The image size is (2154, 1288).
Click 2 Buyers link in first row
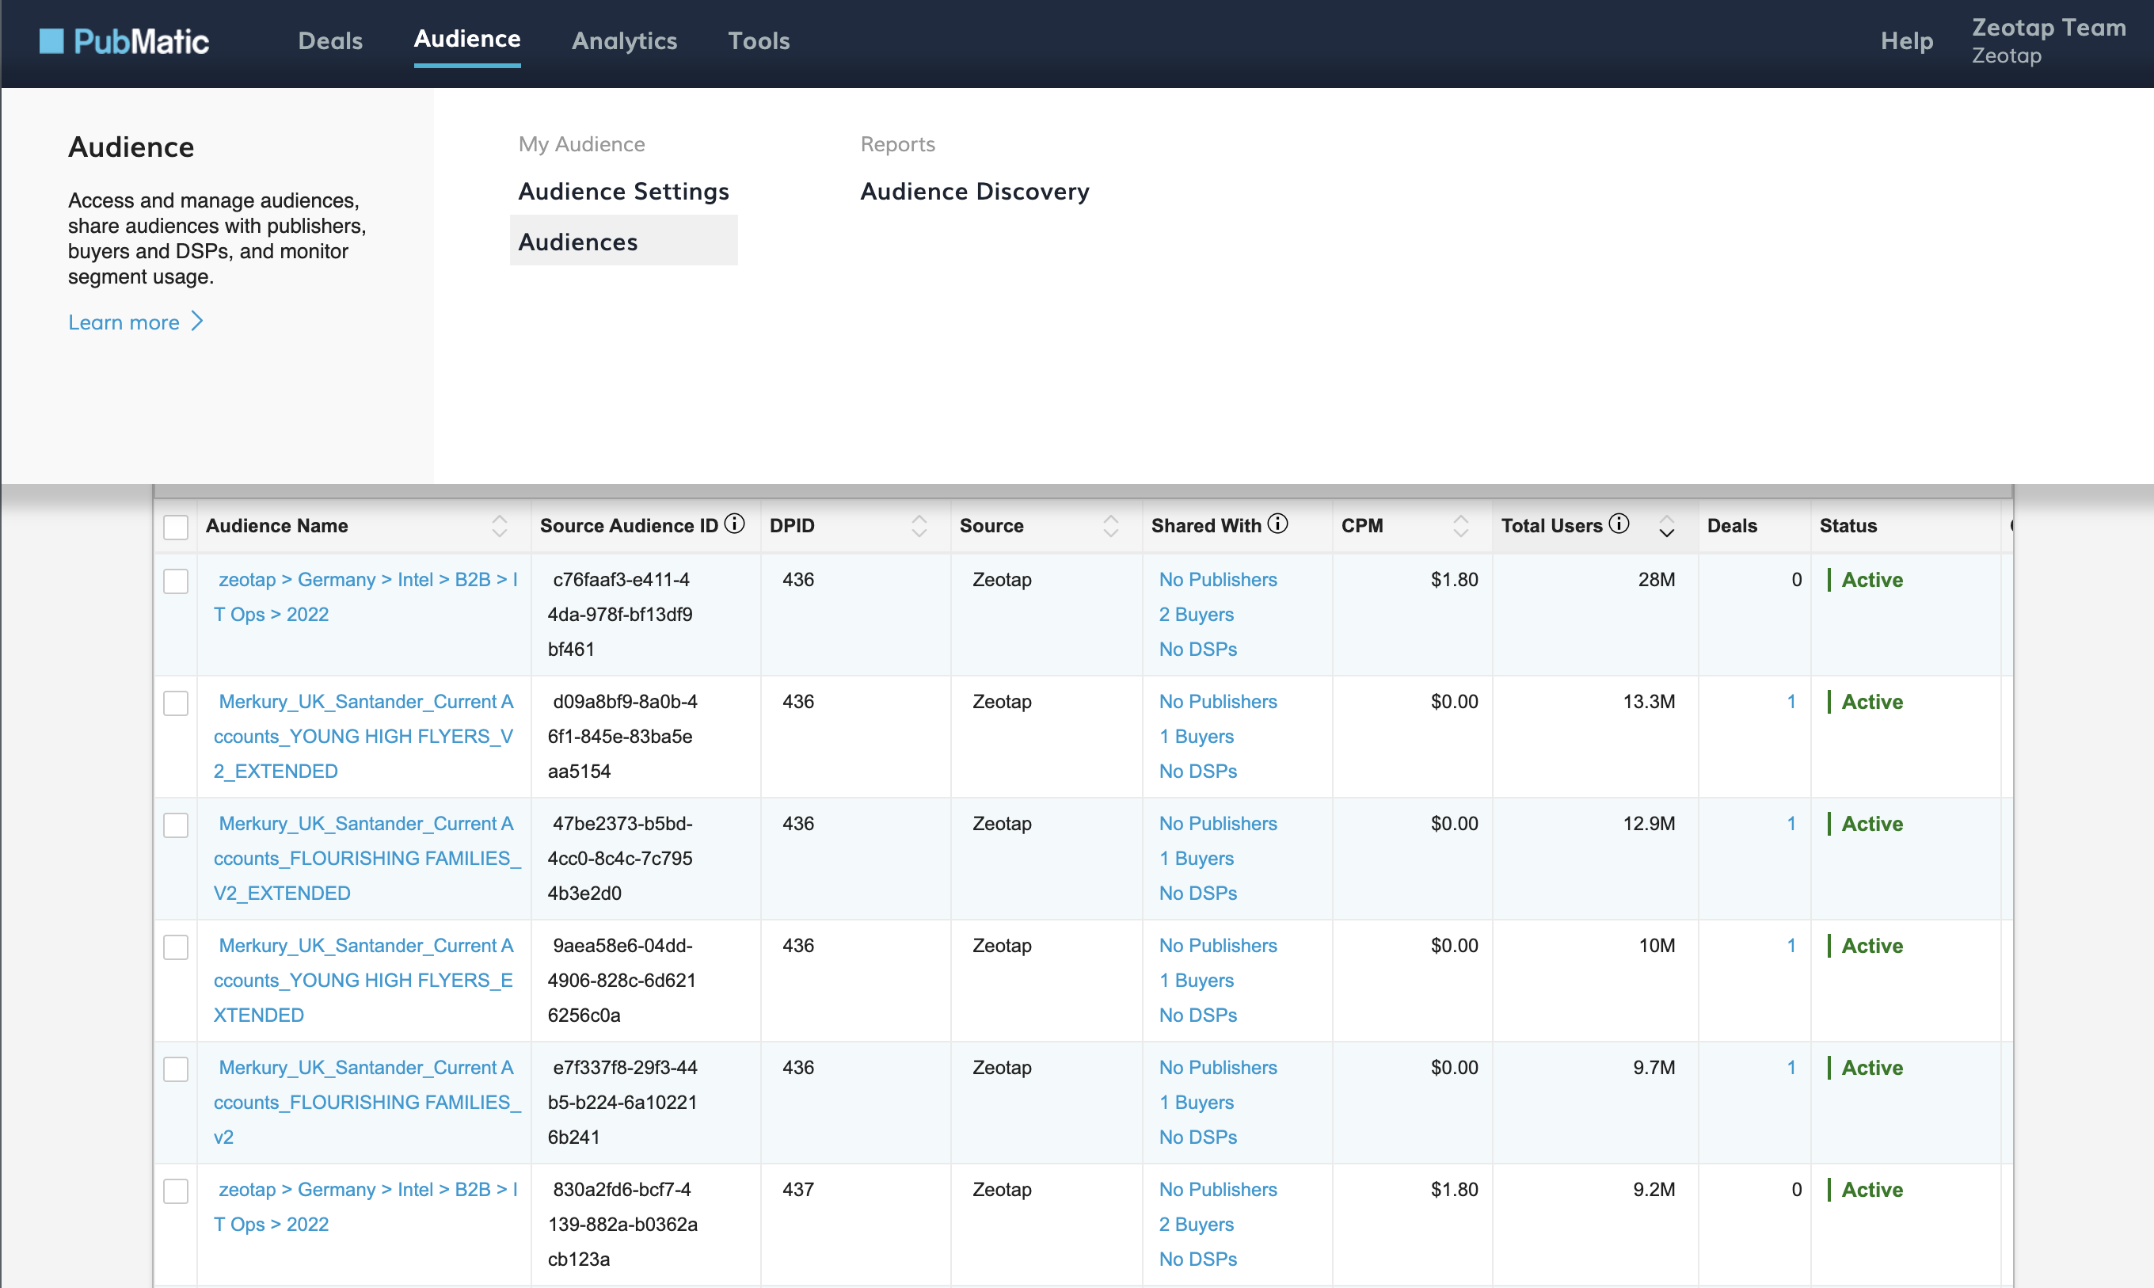pyautogui.click(x=1197, y=615)
